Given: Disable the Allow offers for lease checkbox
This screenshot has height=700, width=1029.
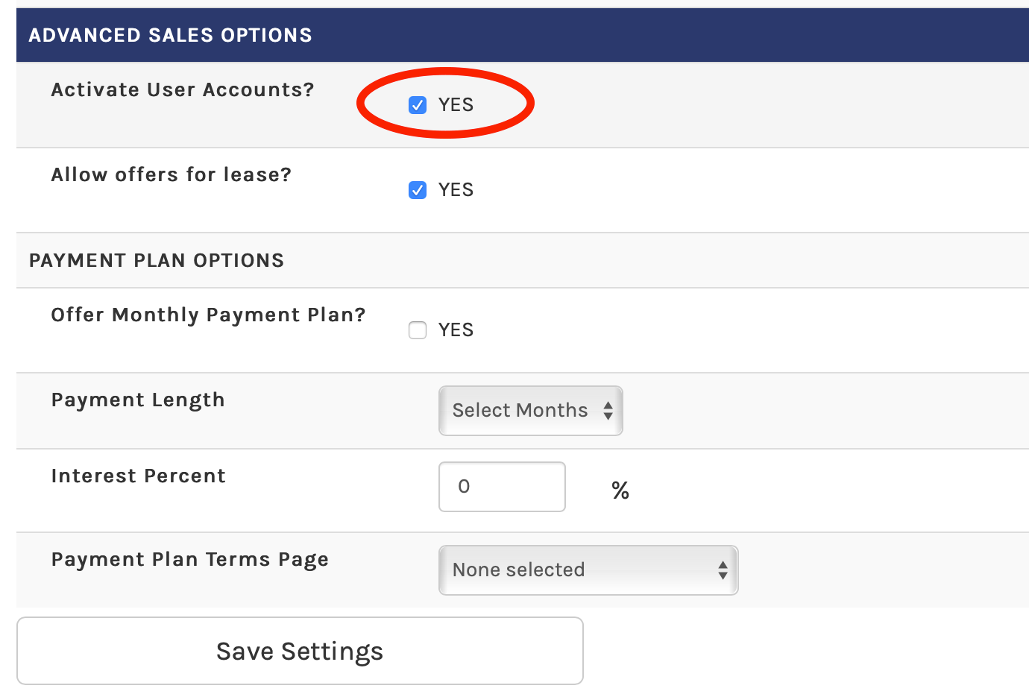Looking at the screenshot, I should 418,190.
